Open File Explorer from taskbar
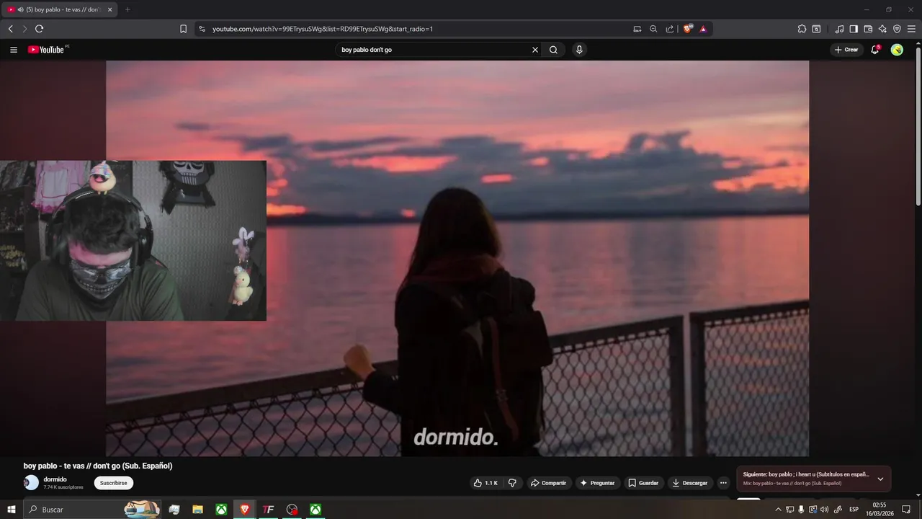The image size is (922, 519). click(197, 510)
